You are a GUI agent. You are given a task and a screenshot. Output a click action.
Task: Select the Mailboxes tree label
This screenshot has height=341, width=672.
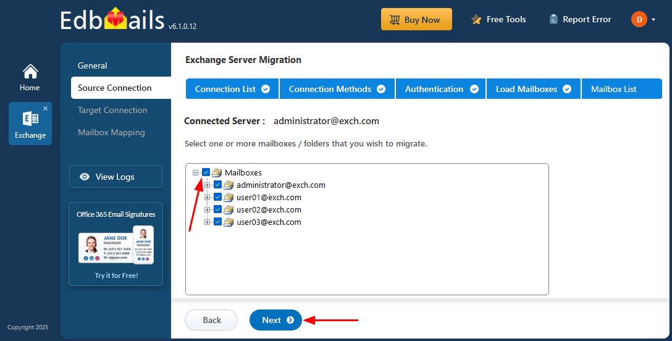tap(243, 172)
